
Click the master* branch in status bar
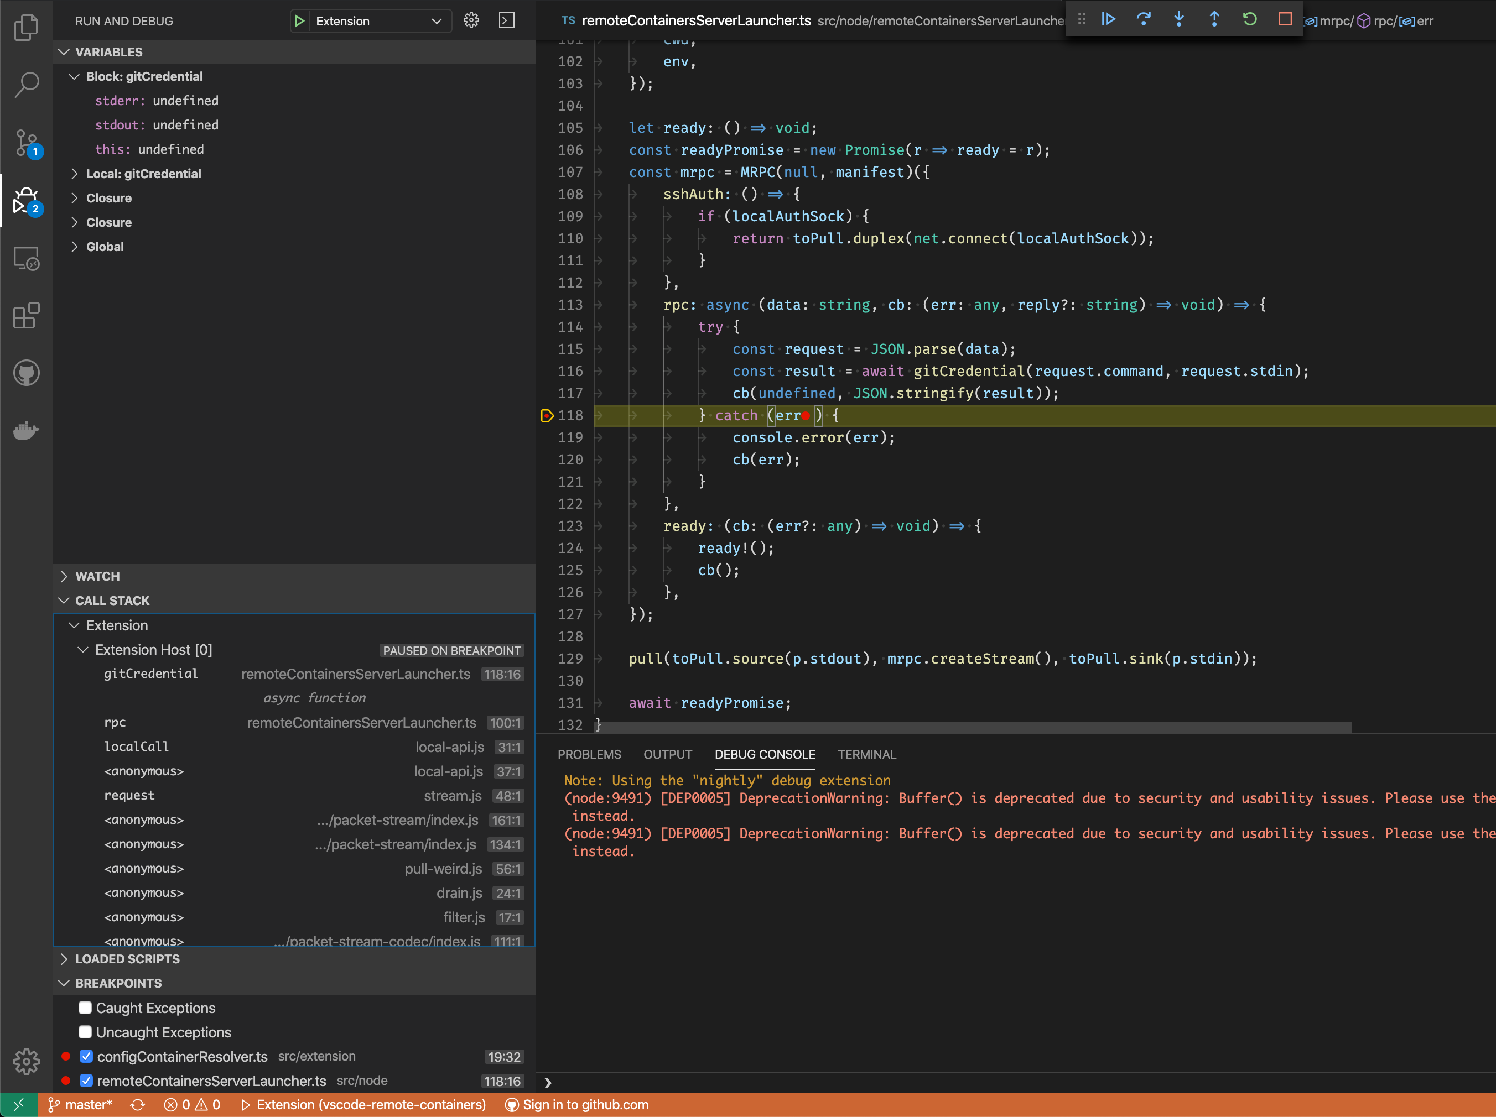tap(80, 1104)
